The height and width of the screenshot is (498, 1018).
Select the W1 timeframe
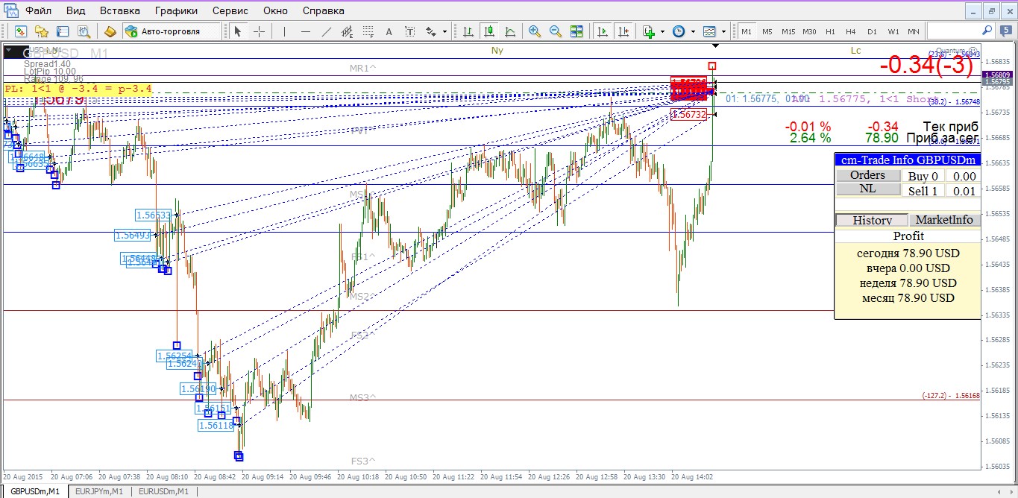tap(893, 31)
